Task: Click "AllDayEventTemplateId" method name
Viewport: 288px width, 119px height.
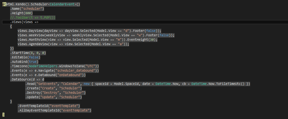Action: point(39,110)
